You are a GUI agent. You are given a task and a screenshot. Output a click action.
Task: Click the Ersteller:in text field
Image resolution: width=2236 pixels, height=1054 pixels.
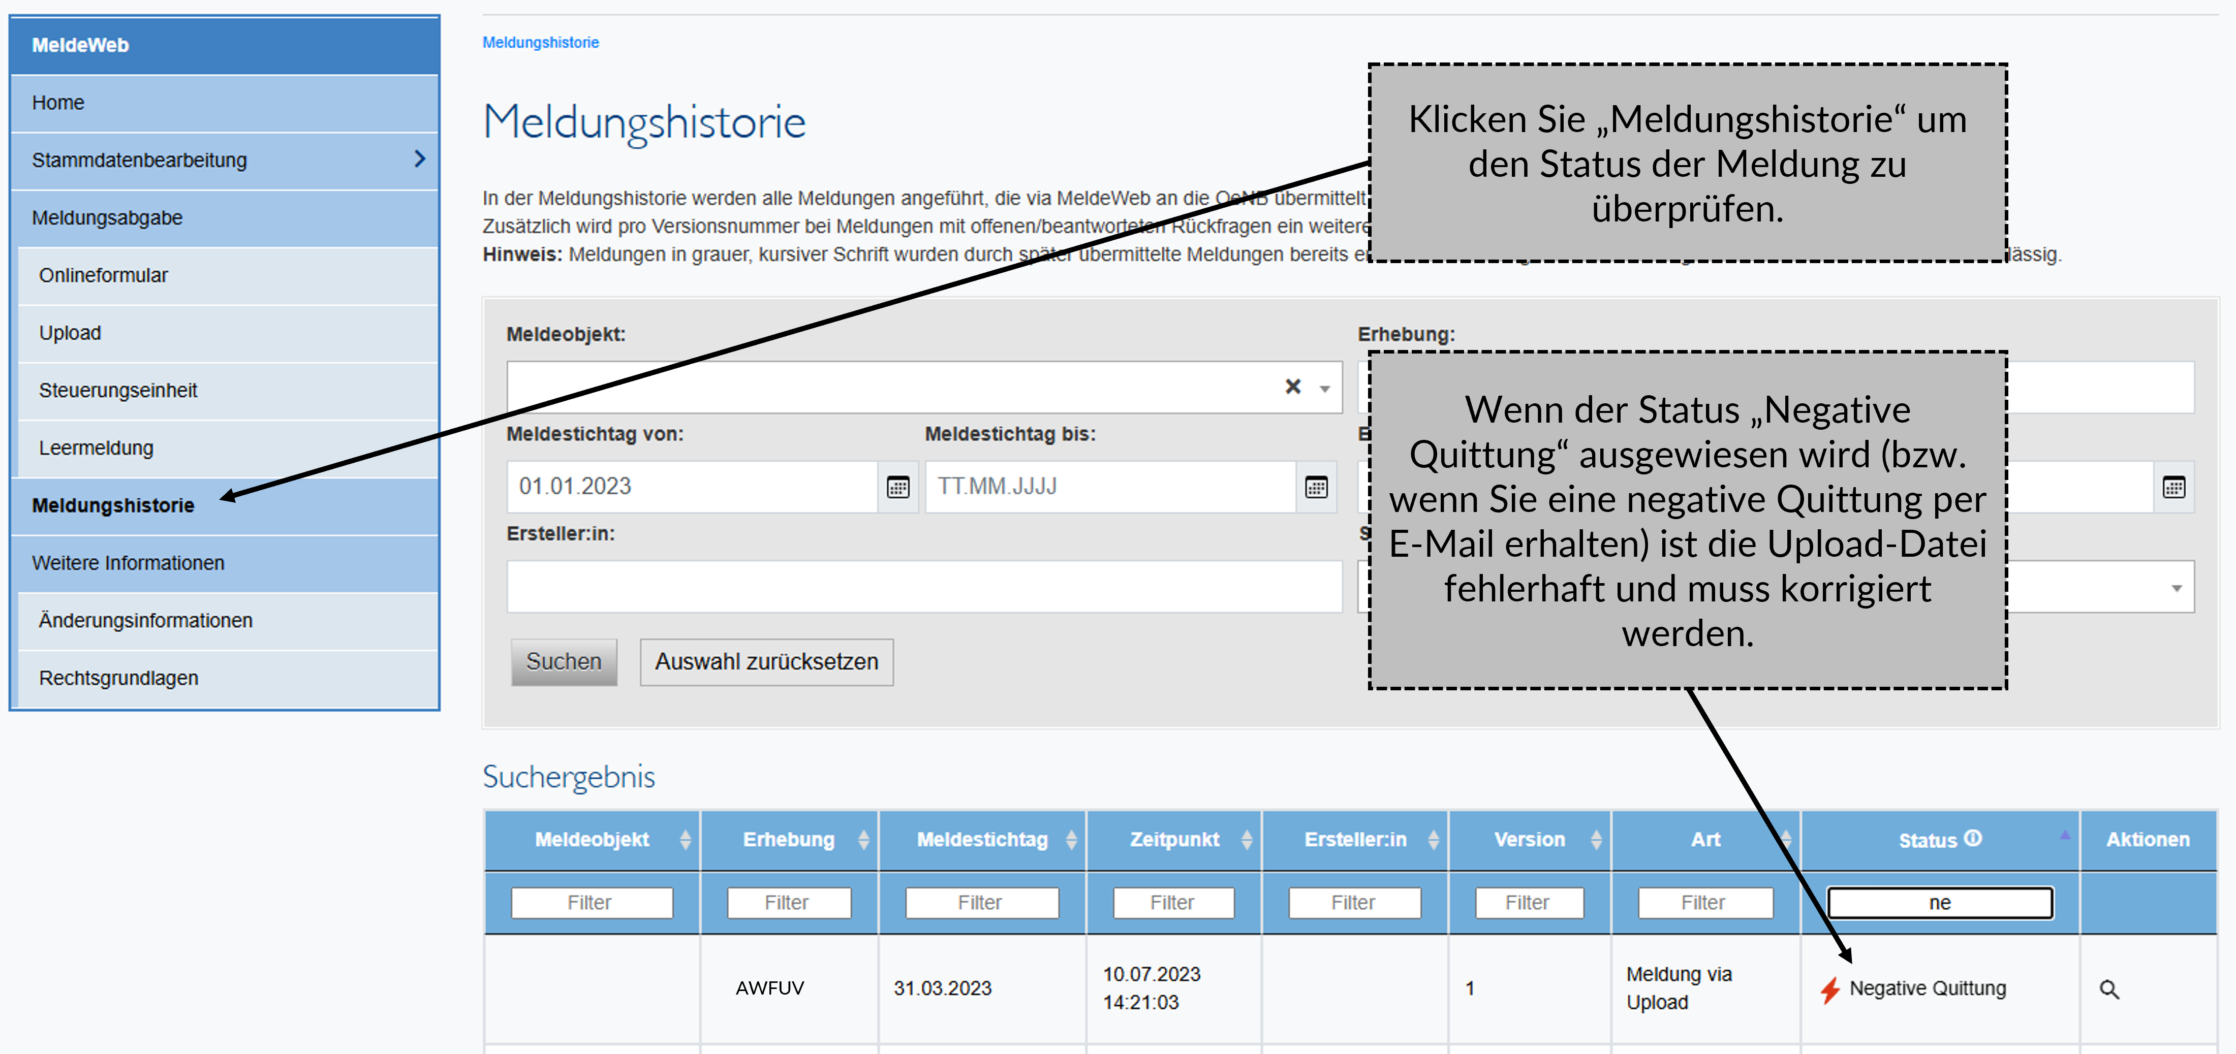[923, 586]
